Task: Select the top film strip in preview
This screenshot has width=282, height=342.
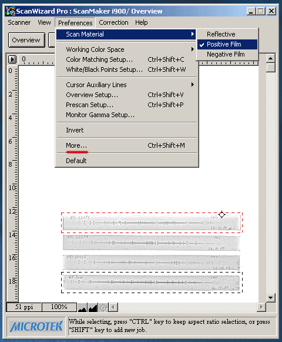Action: pyautogui.click(x=152, y=223)
